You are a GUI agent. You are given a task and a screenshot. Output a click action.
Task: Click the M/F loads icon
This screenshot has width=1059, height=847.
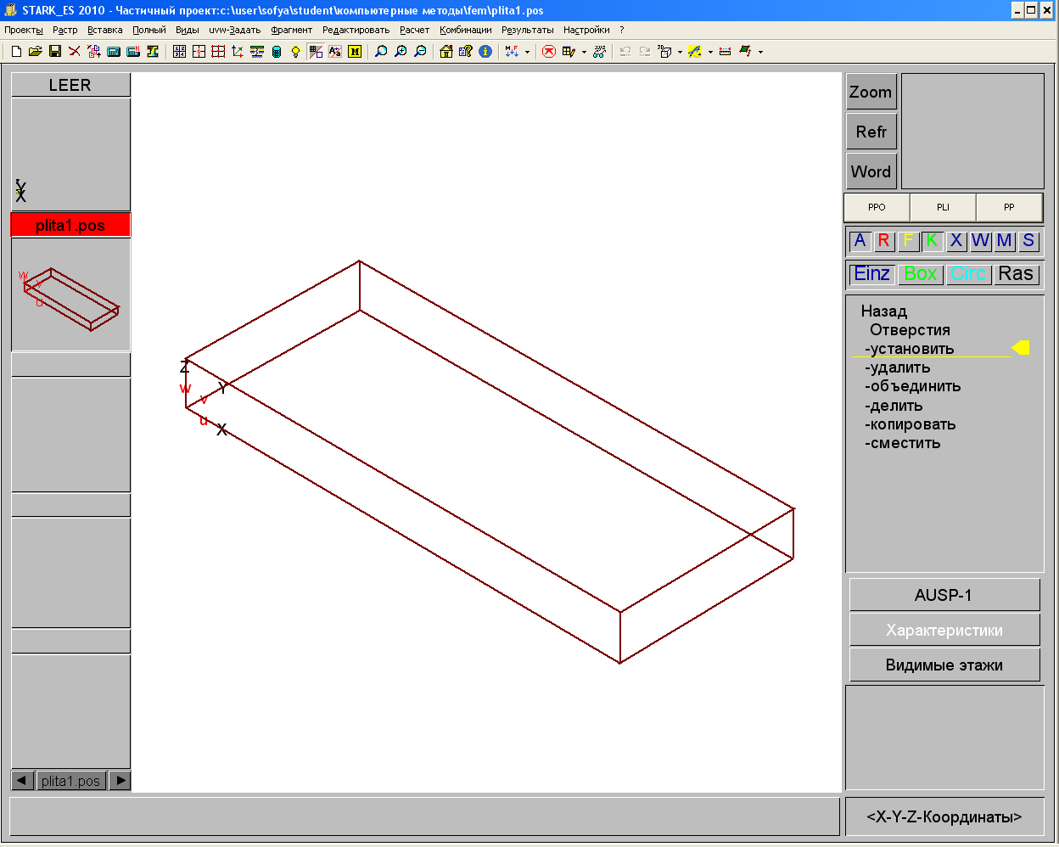click(x=512, y=52)
